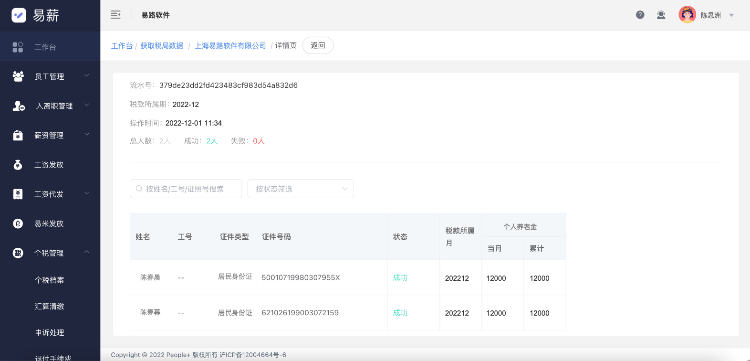Open 工作台 from the sidebar
Image resolution: width=750 pixels, height=361 pixels.
(x=45, y=47)
